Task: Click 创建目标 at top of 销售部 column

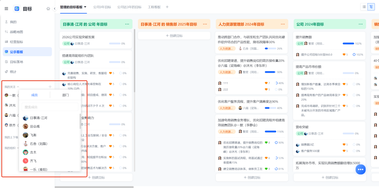Action: coord(174,36)
